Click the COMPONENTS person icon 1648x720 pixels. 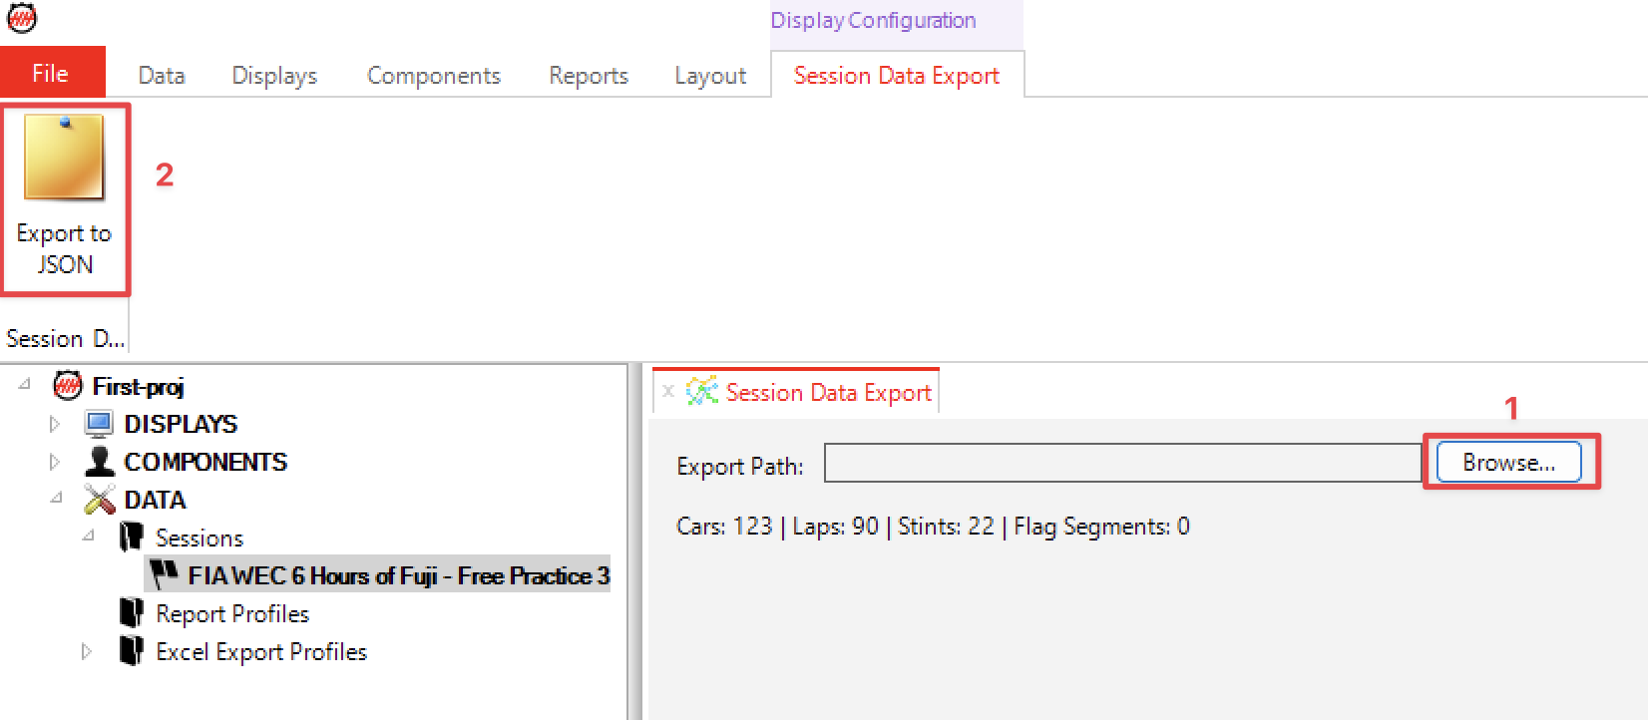tap(99, 462)
